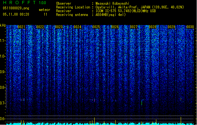197x125 pixels.
Task: Click the kHz axis unit label
Action: click(x=3, y=25)
